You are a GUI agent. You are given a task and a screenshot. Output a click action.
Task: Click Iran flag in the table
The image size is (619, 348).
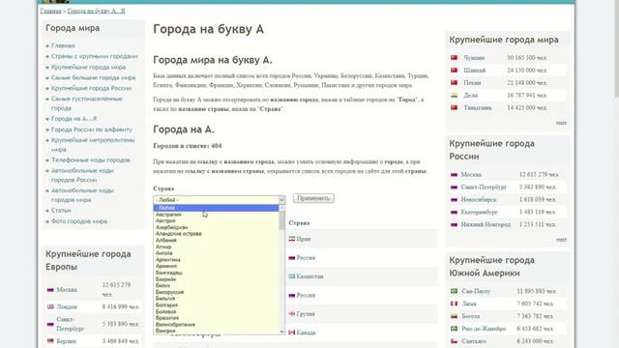(292, 239)
